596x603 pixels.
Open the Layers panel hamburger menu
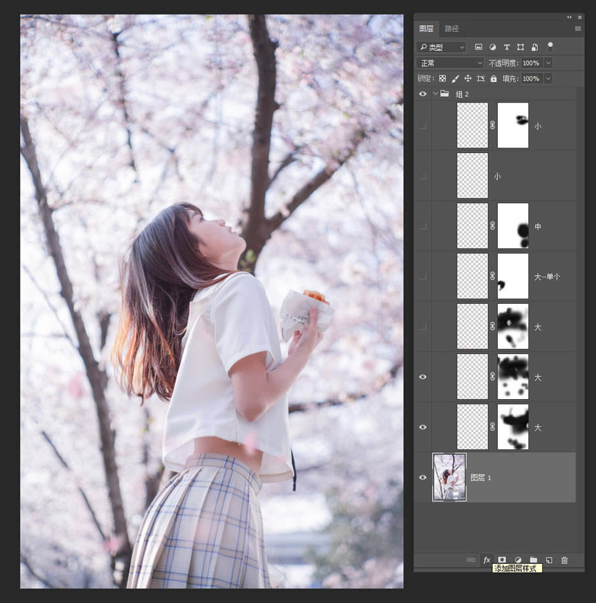(577, 28)
